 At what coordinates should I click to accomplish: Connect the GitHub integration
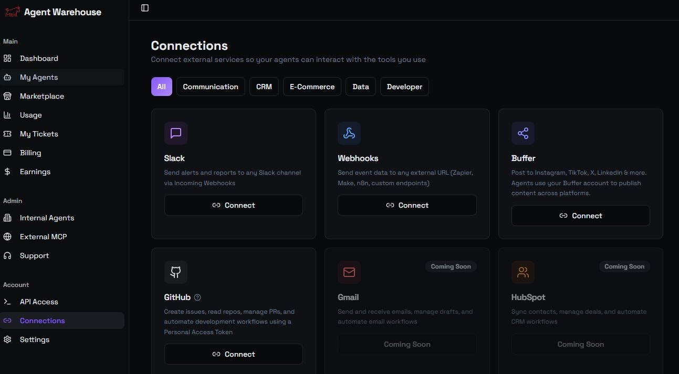point(234,354)
